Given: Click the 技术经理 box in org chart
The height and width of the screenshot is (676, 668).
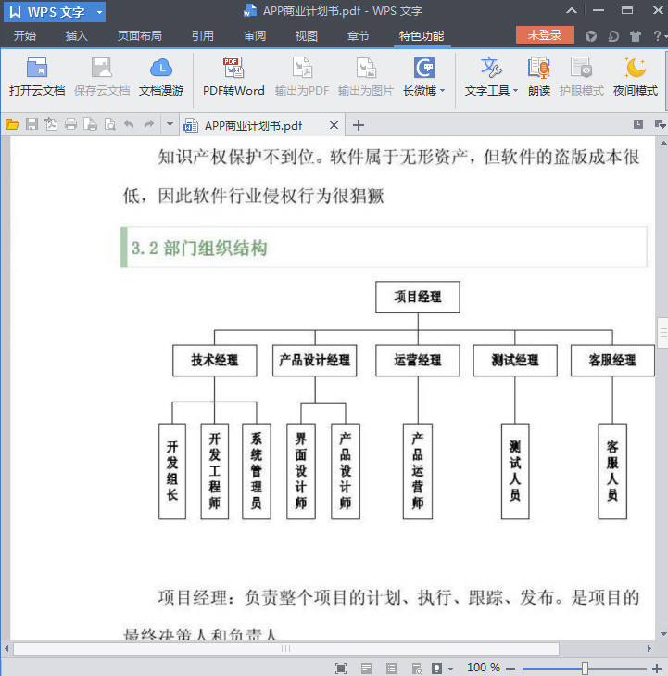Looking at the screenshot, I should 215,360.
